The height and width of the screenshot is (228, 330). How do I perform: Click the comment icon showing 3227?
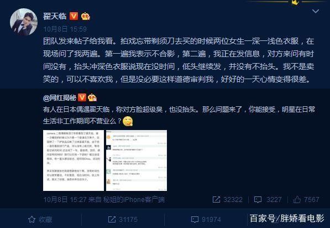[268, 199]
